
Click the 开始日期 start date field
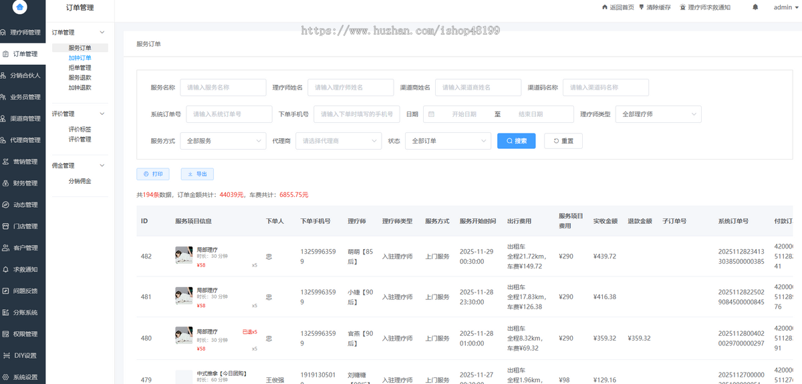click(464, 114)
